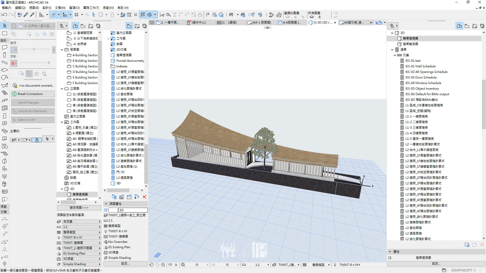Click the 3D view name input field
The width and height of the screenshot is (486, 273).
[133, 210]
